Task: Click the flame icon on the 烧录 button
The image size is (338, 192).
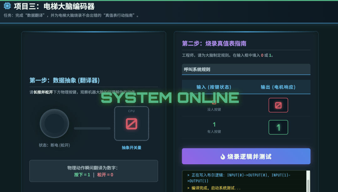Action: (222, 156)
